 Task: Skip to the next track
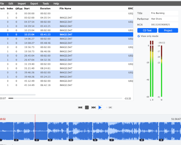point(94,107)
